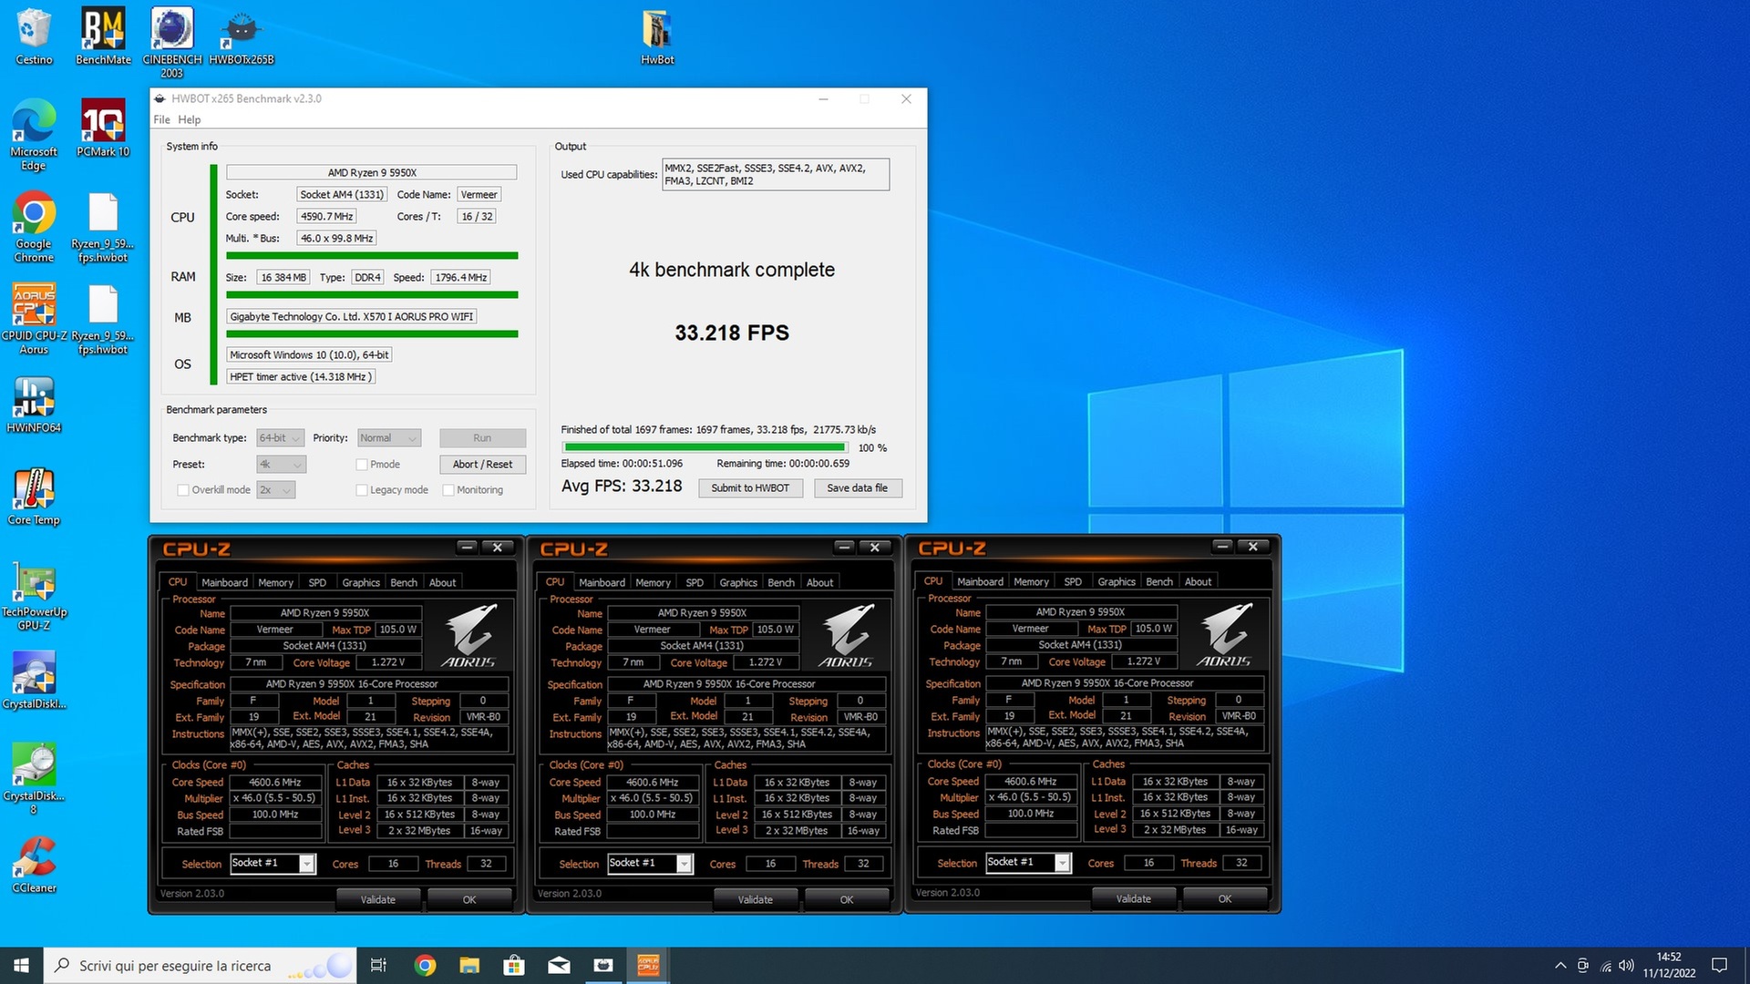Click the AMD Ryzen 9 5950X CPU name field
The image size is (1750, 984).
coord(371,173)
